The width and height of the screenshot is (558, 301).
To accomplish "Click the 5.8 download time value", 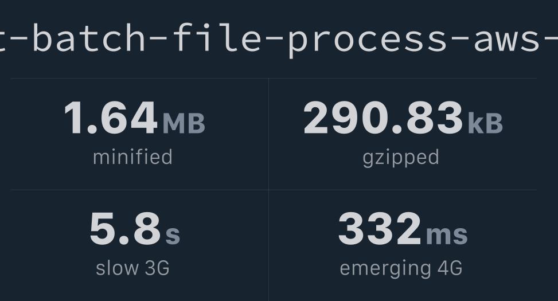I will click(x=125, y=229).
